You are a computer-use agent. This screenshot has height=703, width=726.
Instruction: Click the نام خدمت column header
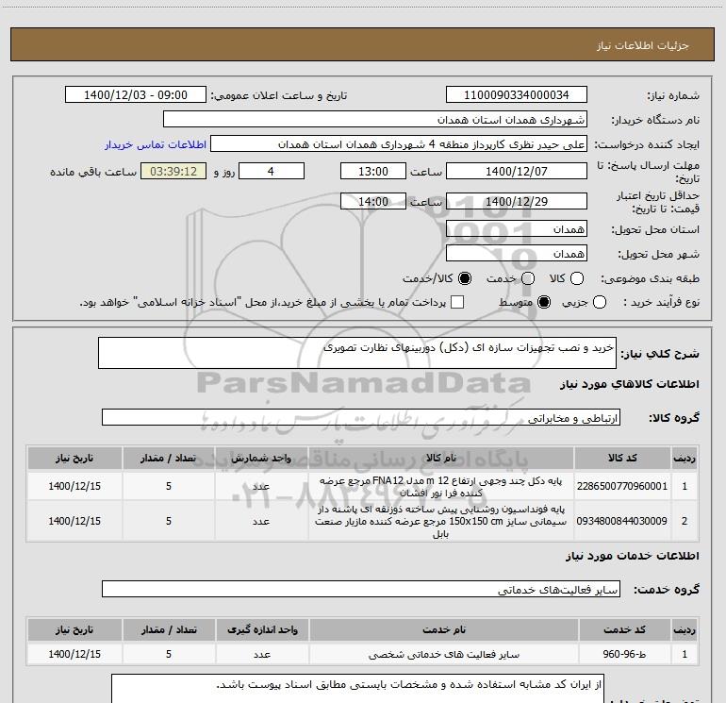pyautogui.click(x=443, y=629)
